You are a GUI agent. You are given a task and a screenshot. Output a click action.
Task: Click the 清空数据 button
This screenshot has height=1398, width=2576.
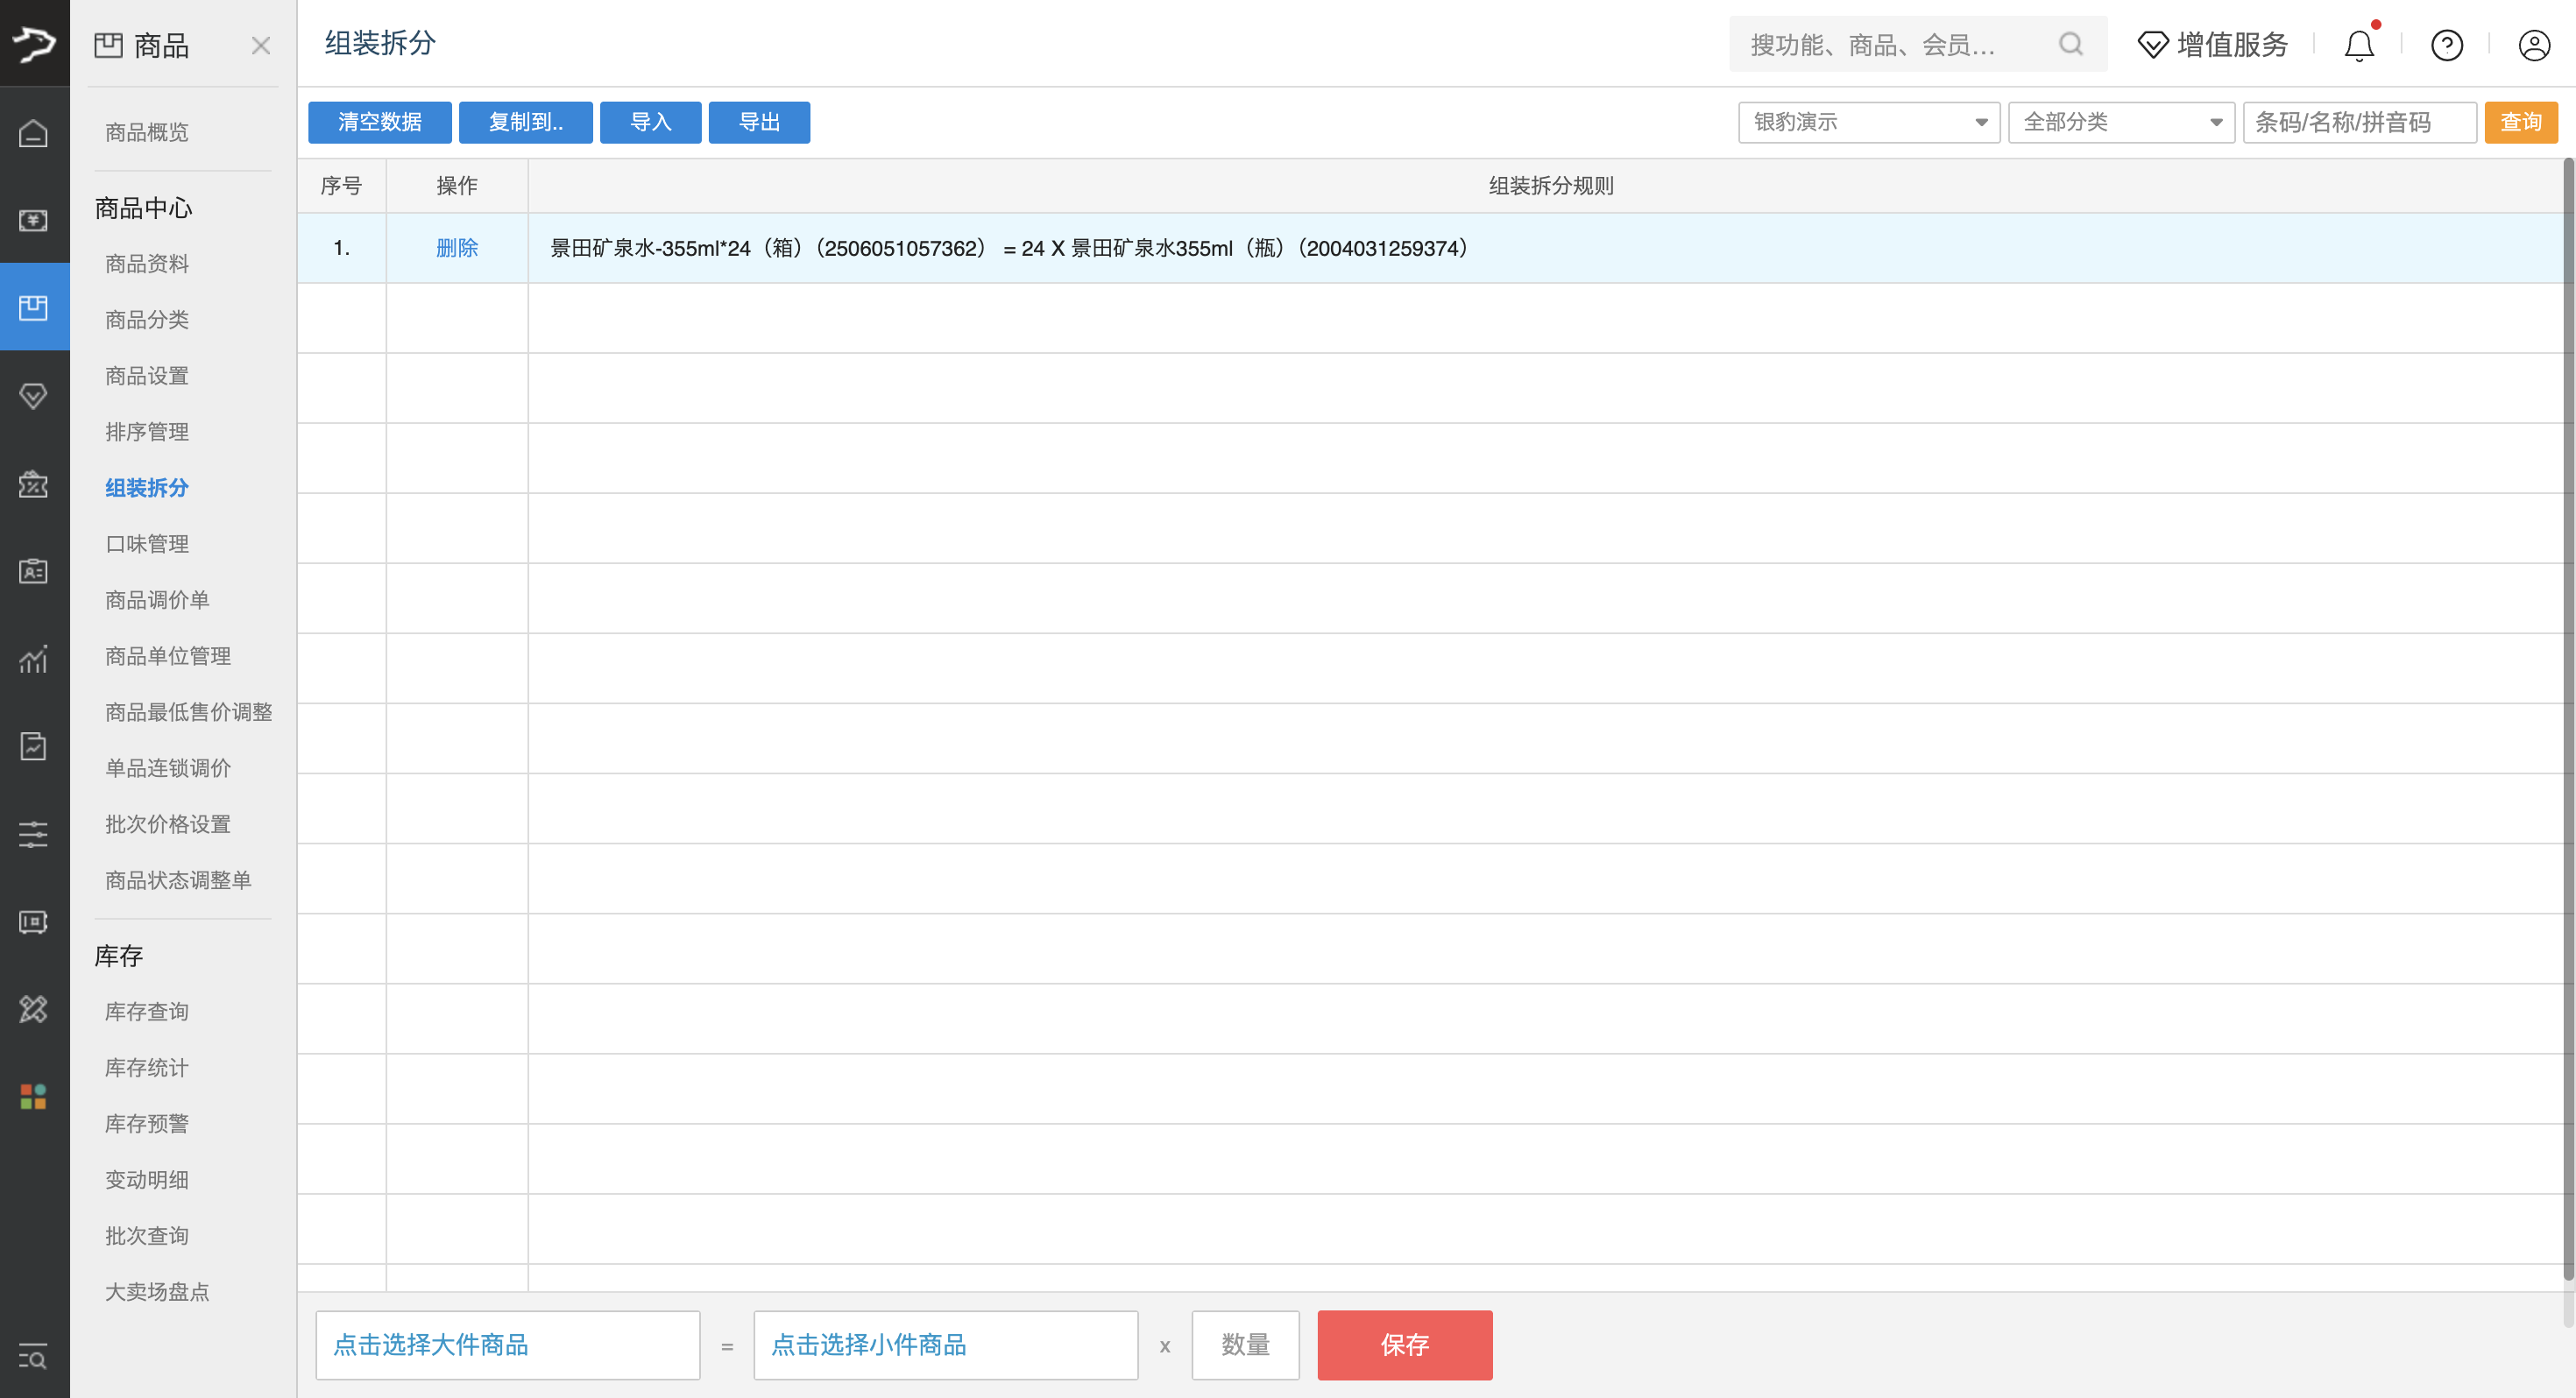point(379,122)
